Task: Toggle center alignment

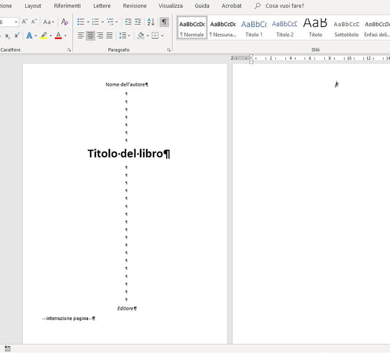Action: (x=90, y=36)
